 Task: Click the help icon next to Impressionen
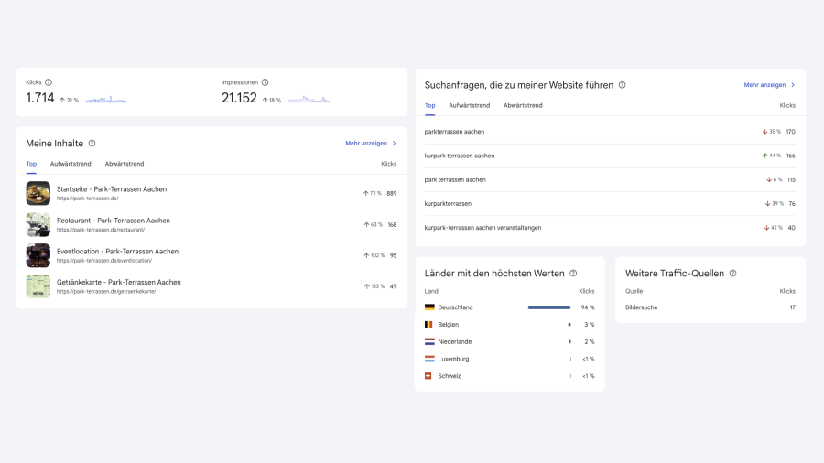[x=266, y=82]
